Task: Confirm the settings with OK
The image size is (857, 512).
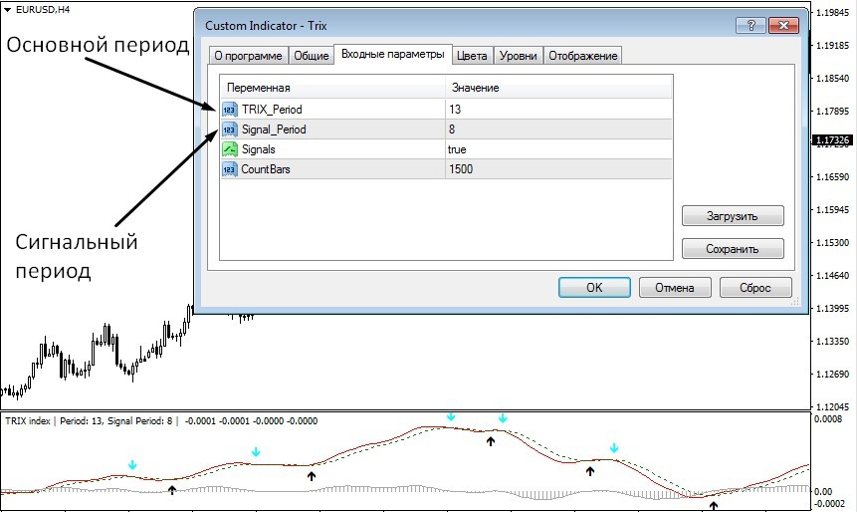Action: [594, 288]
